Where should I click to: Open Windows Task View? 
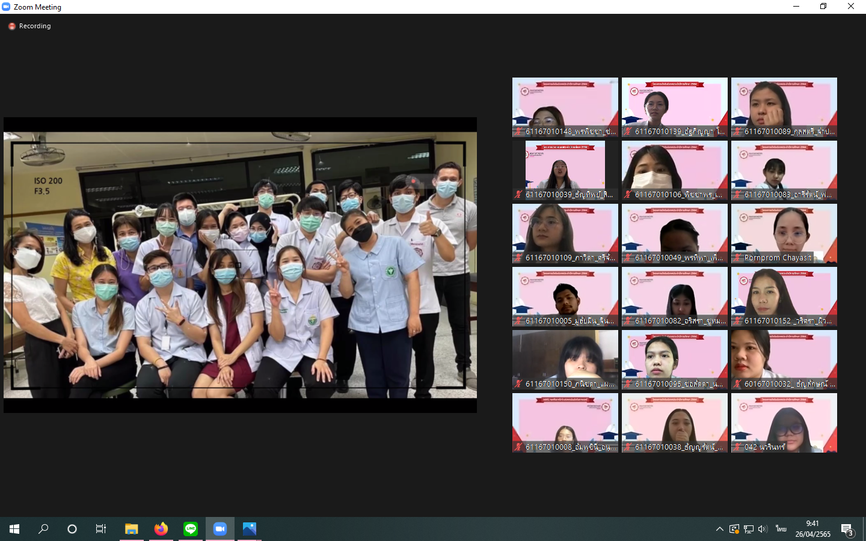pyautogui.click(x=101, y=529)
